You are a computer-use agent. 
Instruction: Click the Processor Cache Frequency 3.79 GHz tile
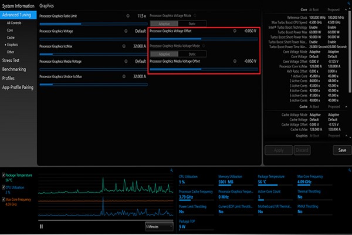point(196,194)
